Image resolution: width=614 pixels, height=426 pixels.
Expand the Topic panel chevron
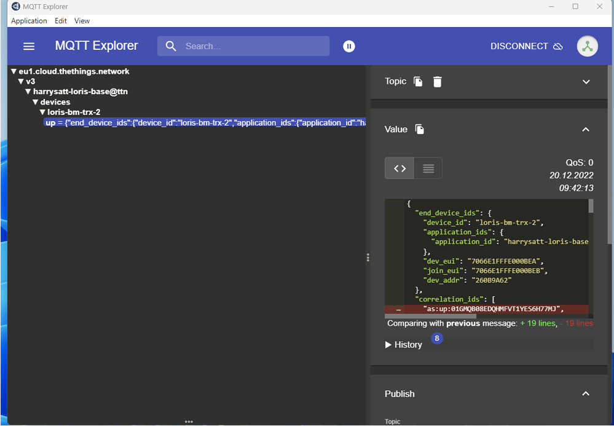click(x=586, y=82)
